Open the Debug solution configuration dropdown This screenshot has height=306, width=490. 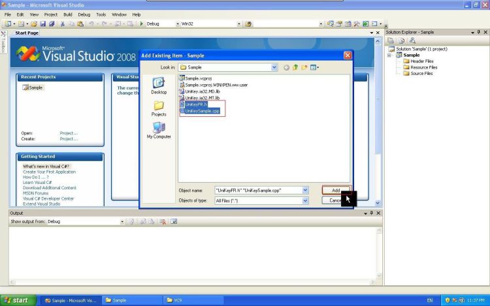[x=178, y=24]
